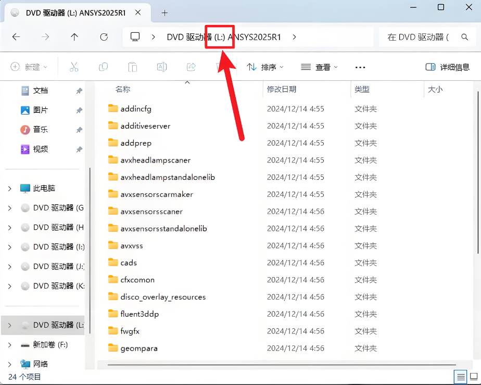
Task: Go back with the left arrow
Action: pos(16,37)
